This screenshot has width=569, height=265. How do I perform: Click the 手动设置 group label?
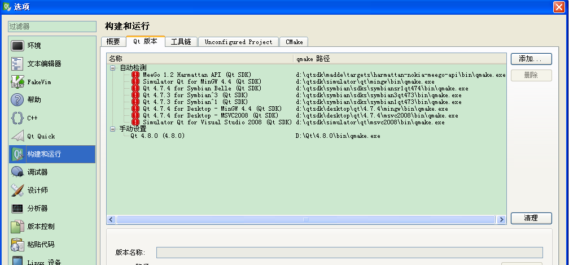tap(133, 129)
